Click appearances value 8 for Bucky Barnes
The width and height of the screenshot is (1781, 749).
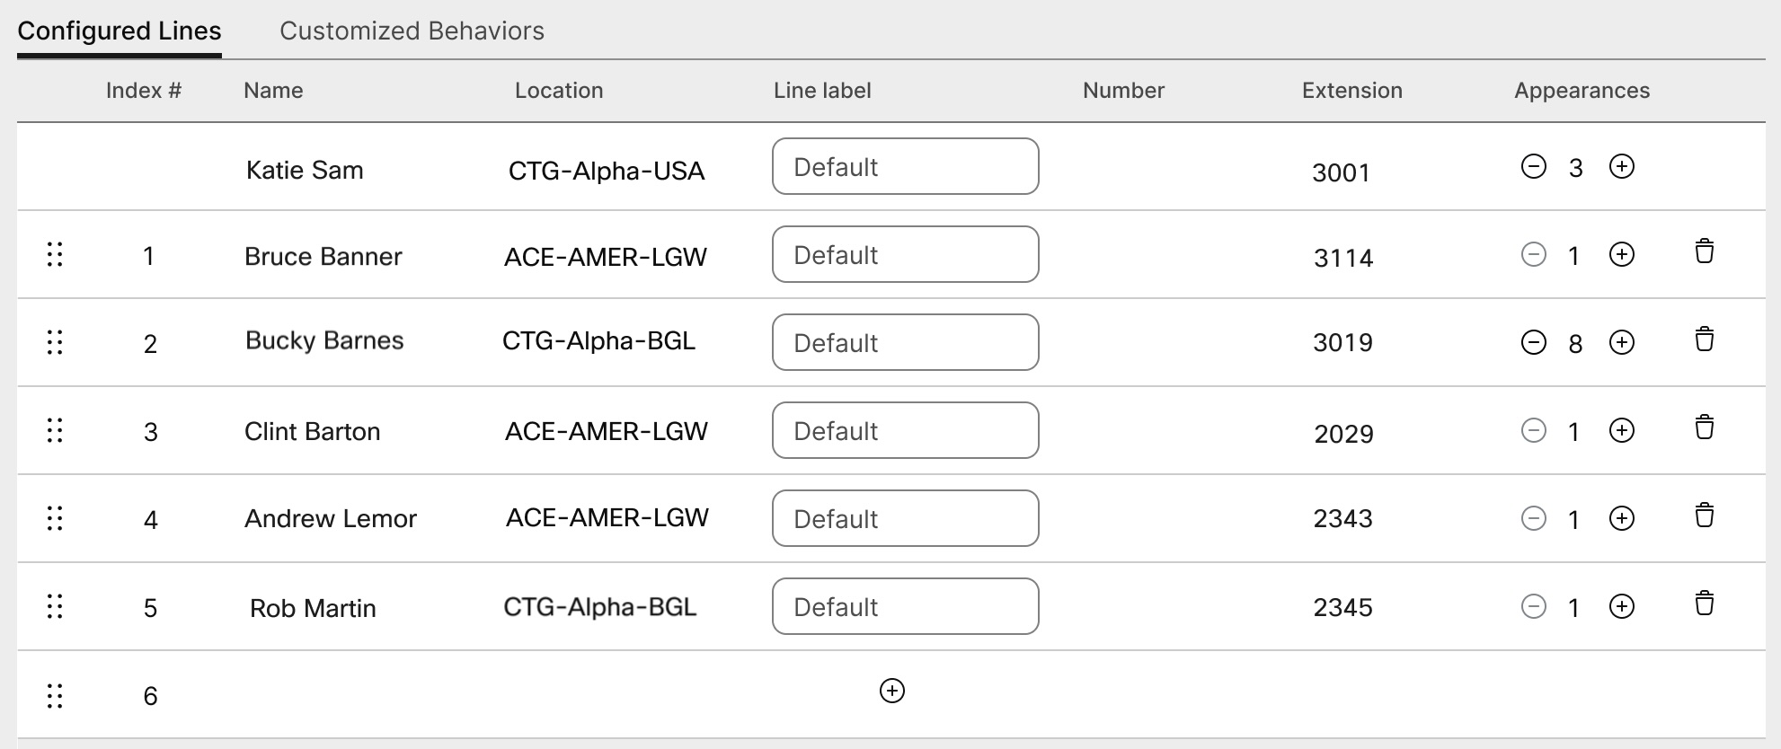pos(1575,345)
